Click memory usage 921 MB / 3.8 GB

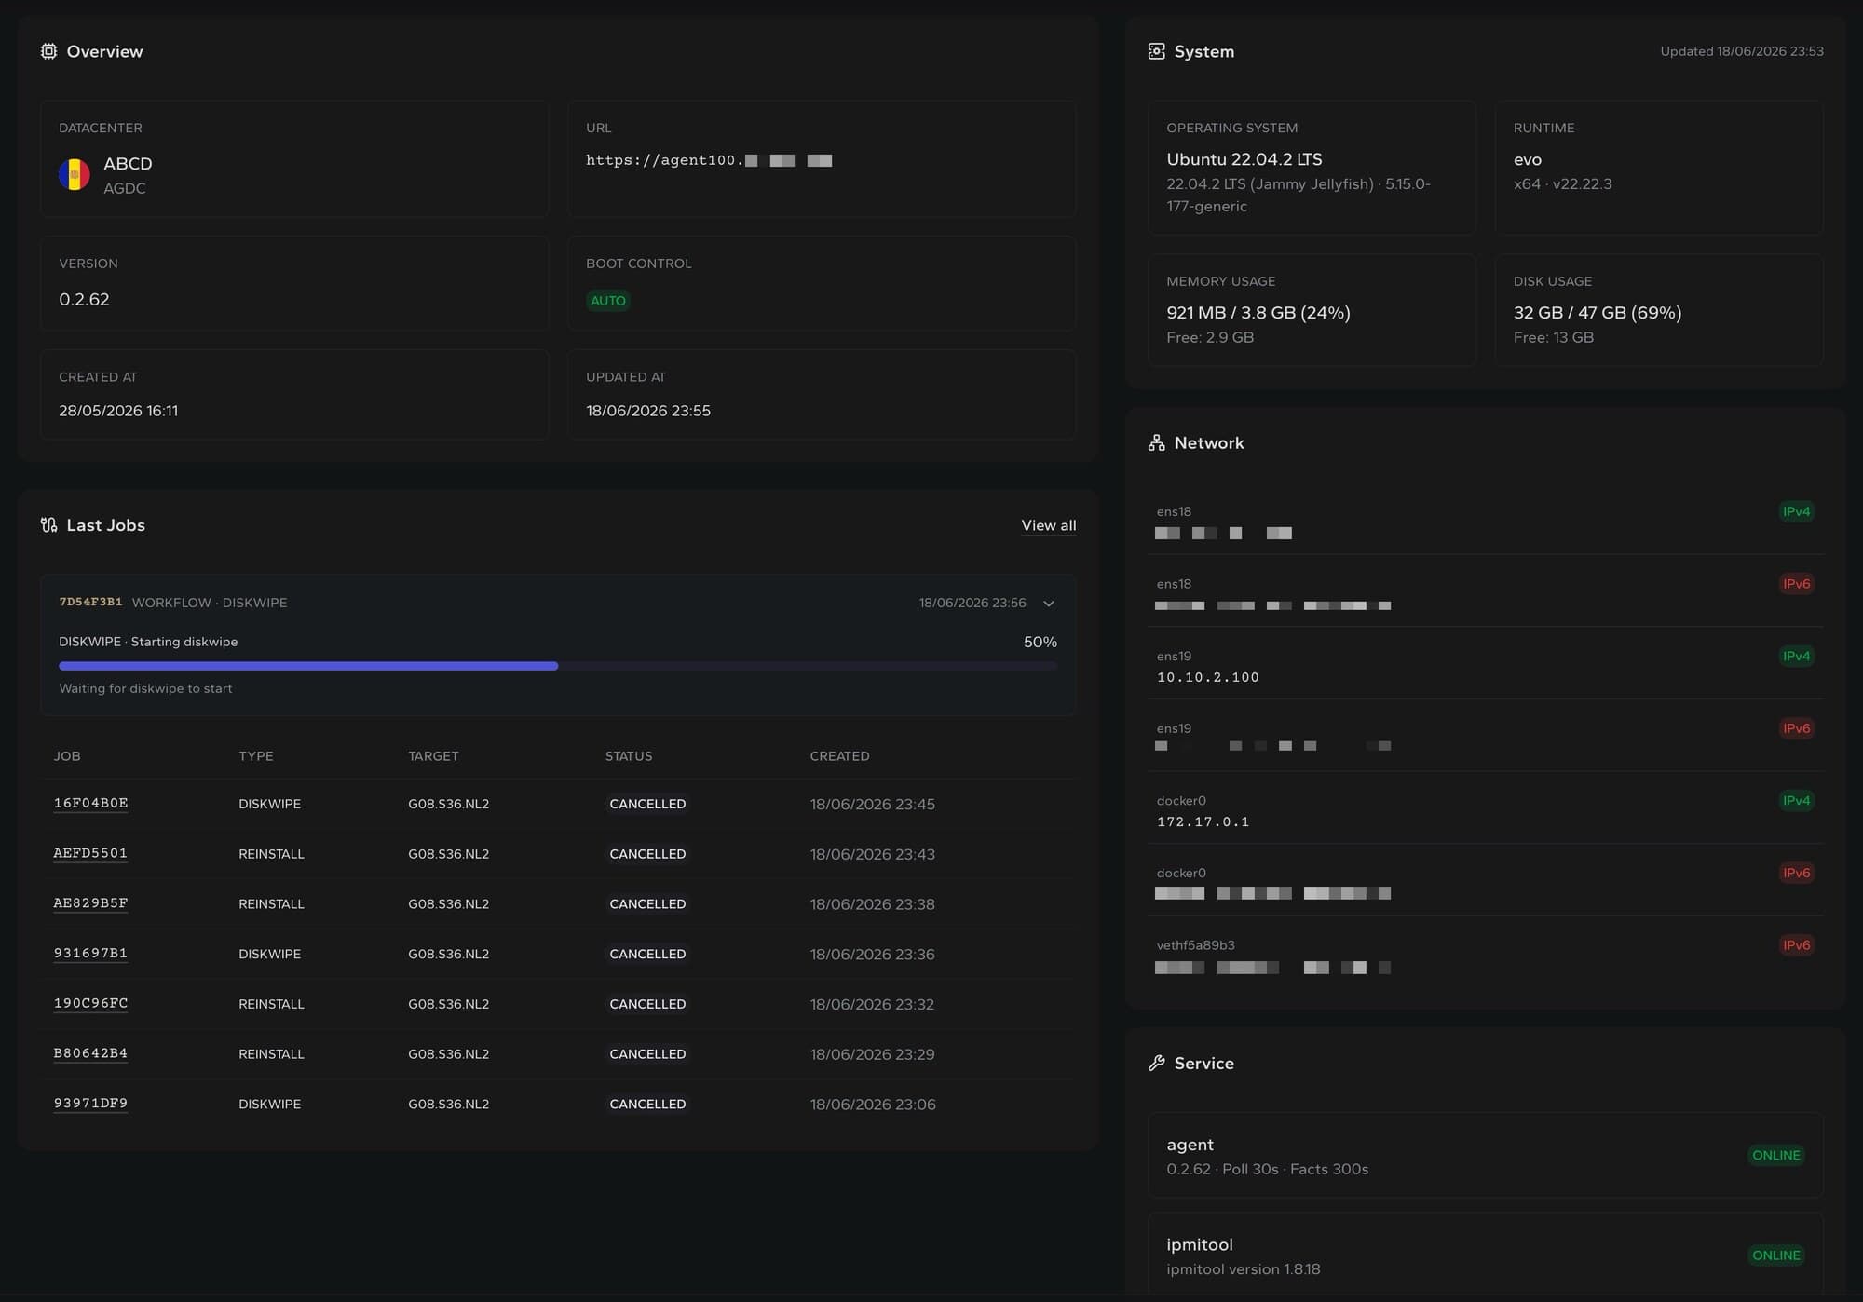coord(1258,313)
